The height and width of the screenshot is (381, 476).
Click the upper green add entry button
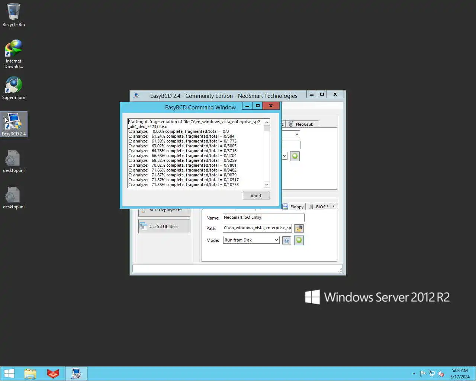(x=295, y=156)
